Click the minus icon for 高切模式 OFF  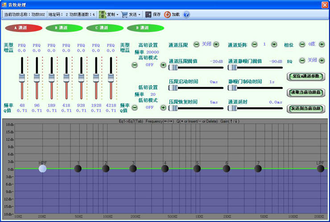pyautogui.click(x=135, y=65)
